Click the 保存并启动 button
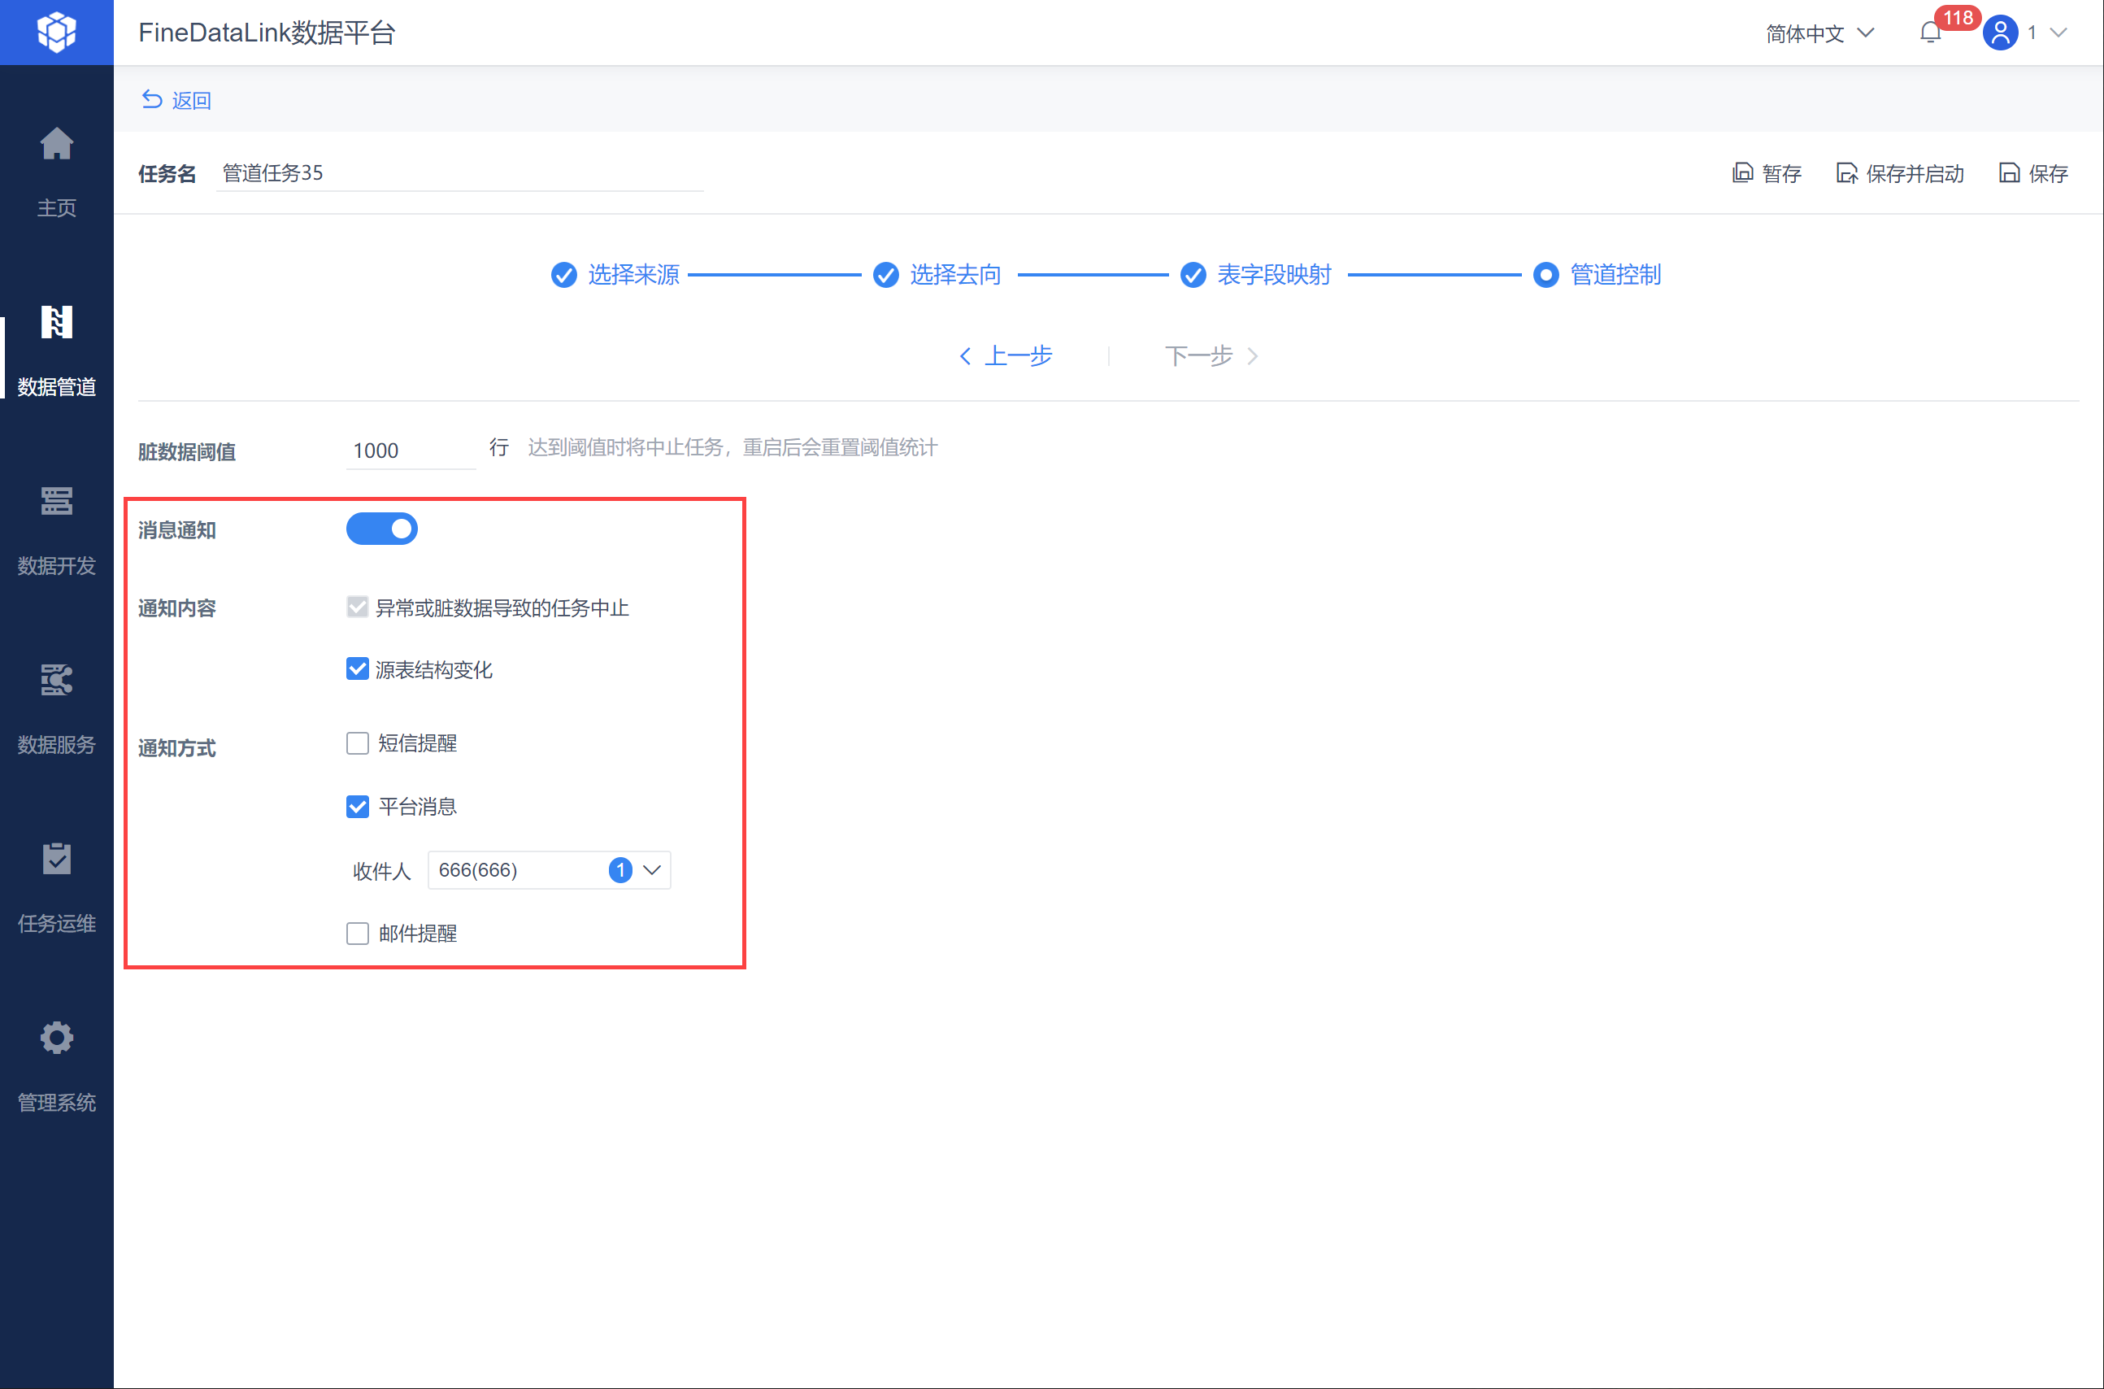Viewport: 2104px width, 1389px height. pos(1900,174)
